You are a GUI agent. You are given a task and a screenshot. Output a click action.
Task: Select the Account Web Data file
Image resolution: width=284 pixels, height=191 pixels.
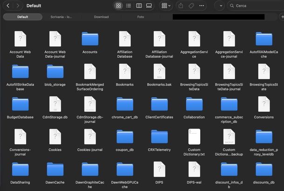[20, 44]
